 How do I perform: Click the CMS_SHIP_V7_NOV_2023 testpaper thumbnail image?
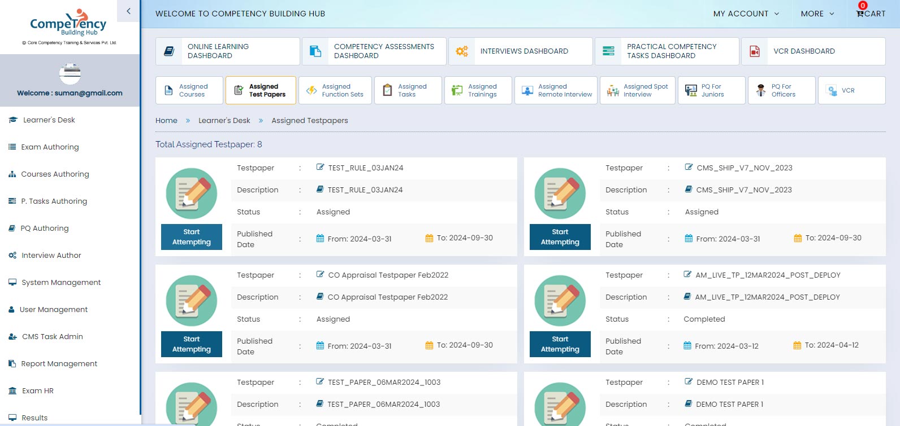560,194
